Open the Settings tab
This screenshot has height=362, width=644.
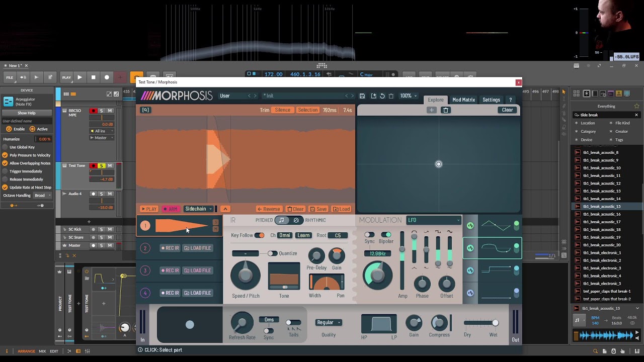[491, 100]
